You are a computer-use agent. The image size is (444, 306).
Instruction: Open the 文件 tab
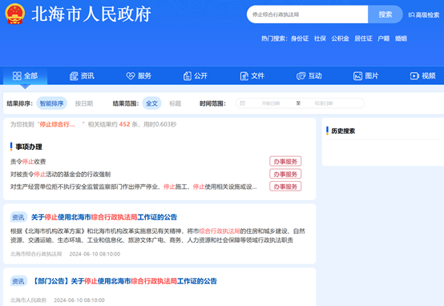click(x=252, y=76)
